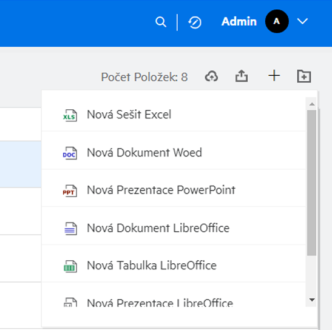Click the Admin username label
The height and width of the screenshot is (330, 332).
tap(239, 21)
